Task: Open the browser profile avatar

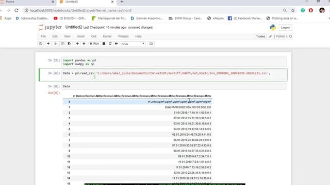Action: (x=322, y=10)
